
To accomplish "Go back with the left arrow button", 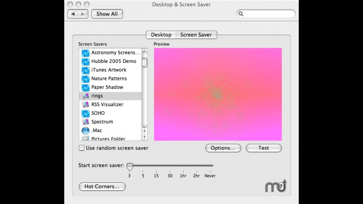I will 73,14.
